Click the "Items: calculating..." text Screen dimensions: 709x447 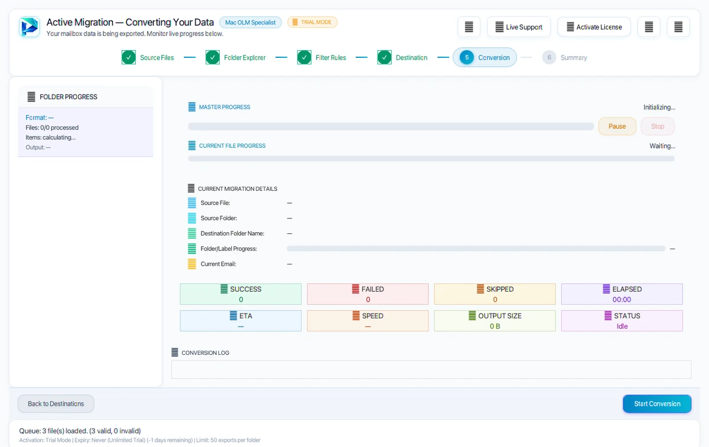coord(51,138)
